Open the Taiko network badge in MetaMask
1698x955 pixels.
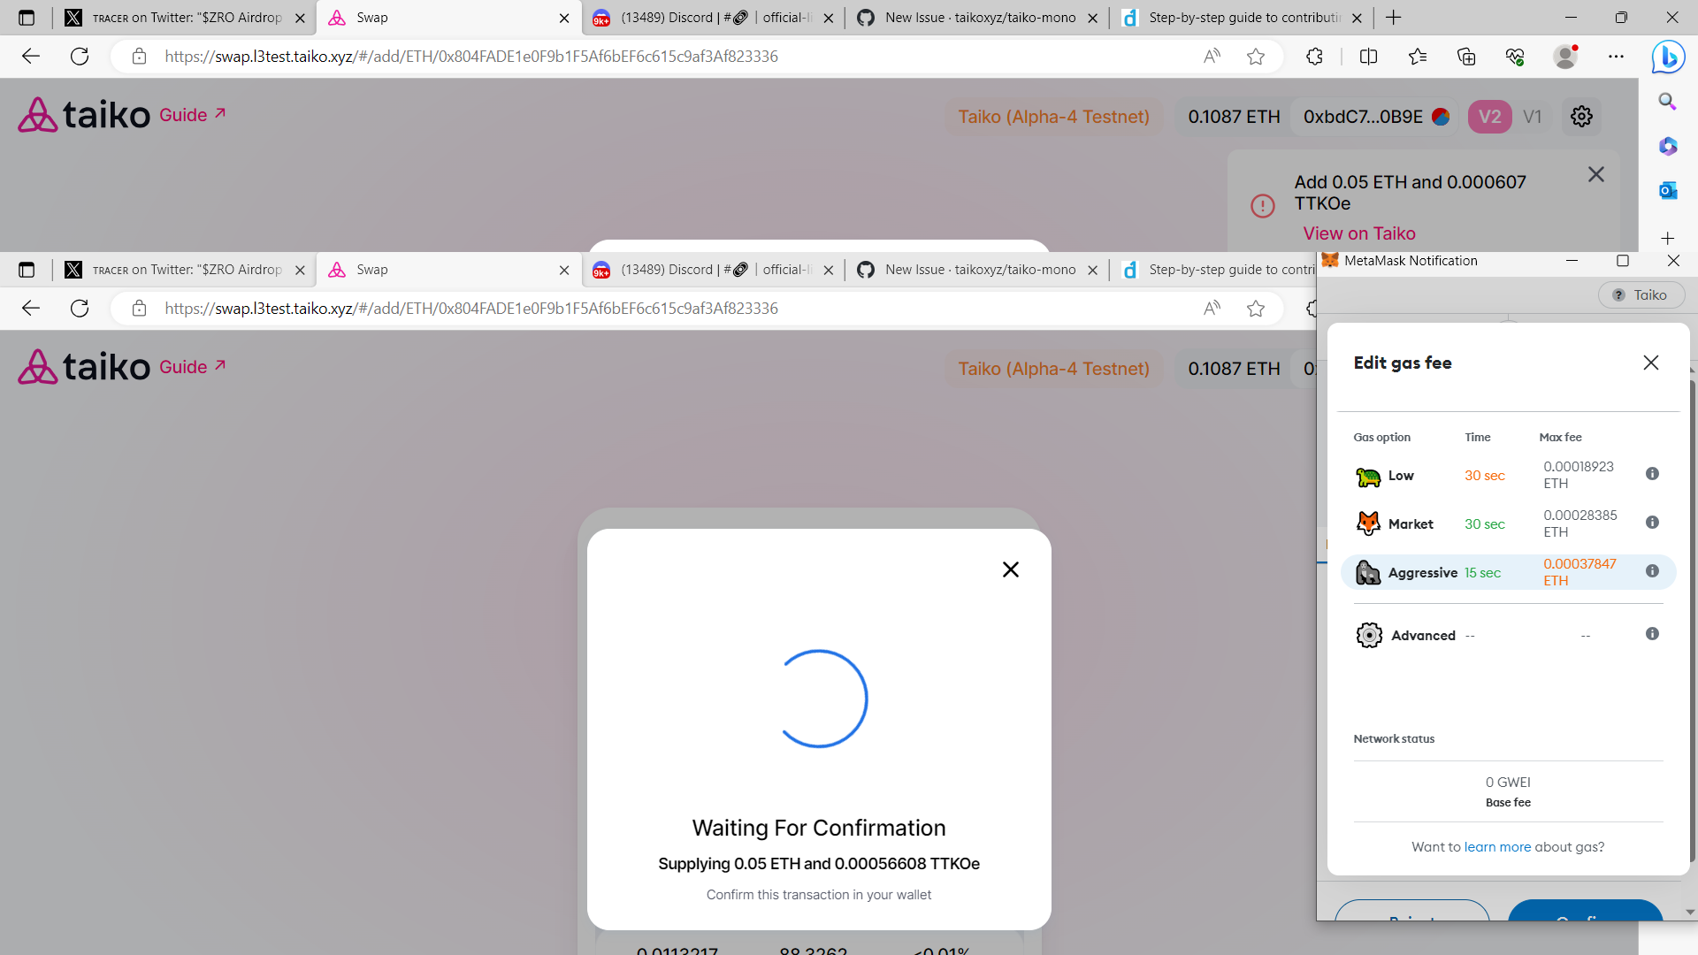tap(1641, 294)
